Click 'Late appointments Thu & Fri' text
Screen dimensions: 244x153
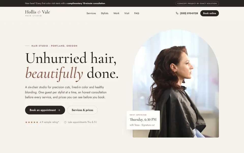click(x=82, y=122)
